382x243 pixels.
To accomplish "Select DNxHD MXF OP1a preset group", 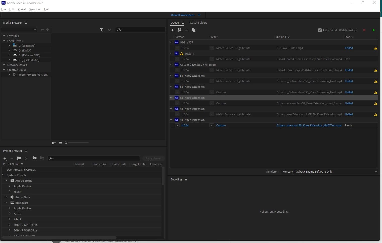I will (25, 225).
